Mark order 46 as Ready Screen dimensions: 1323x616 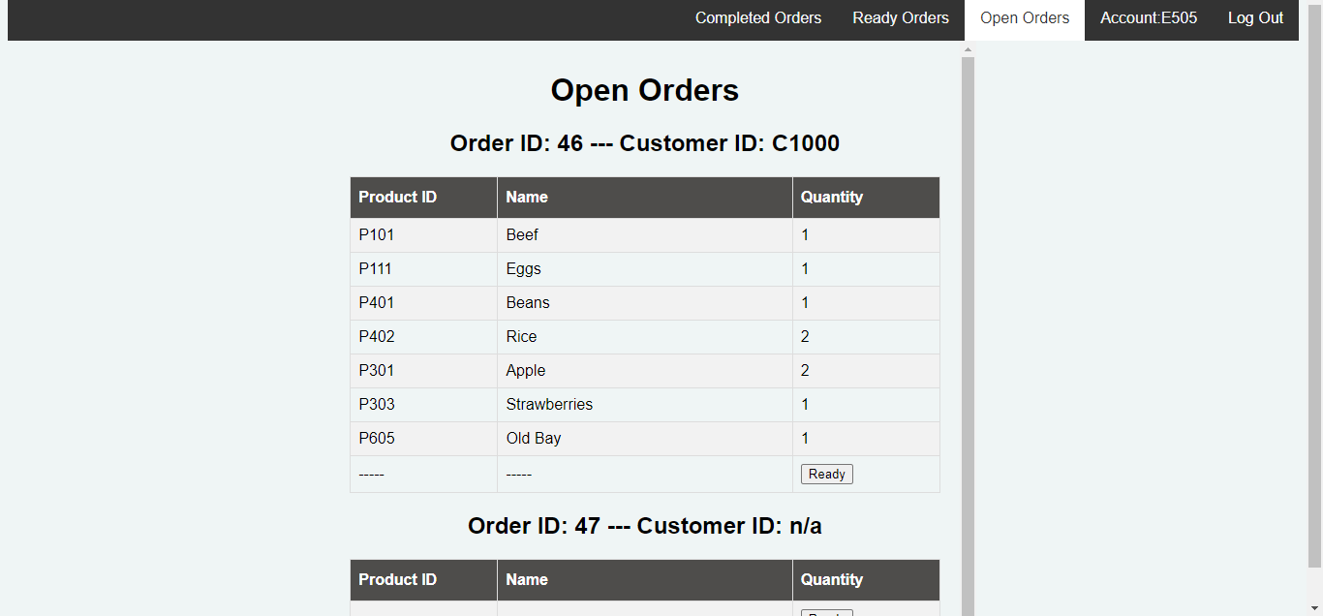coord(826,474)
